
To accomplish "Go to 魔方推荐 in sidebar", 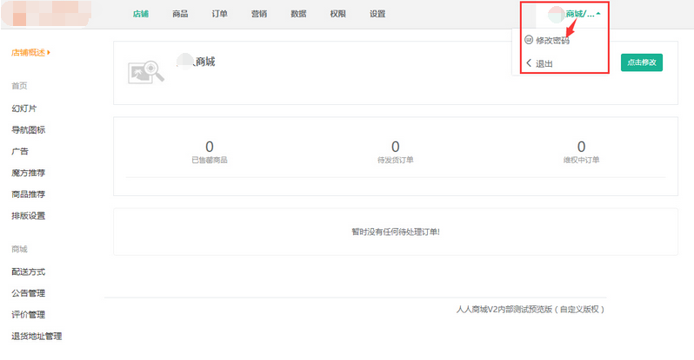I will (x=28, y=173).
